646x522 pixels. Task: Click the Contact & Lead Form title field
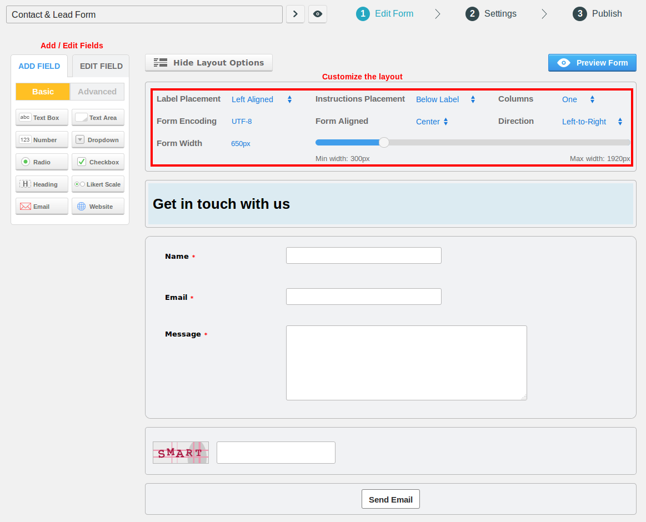[144, 13]
